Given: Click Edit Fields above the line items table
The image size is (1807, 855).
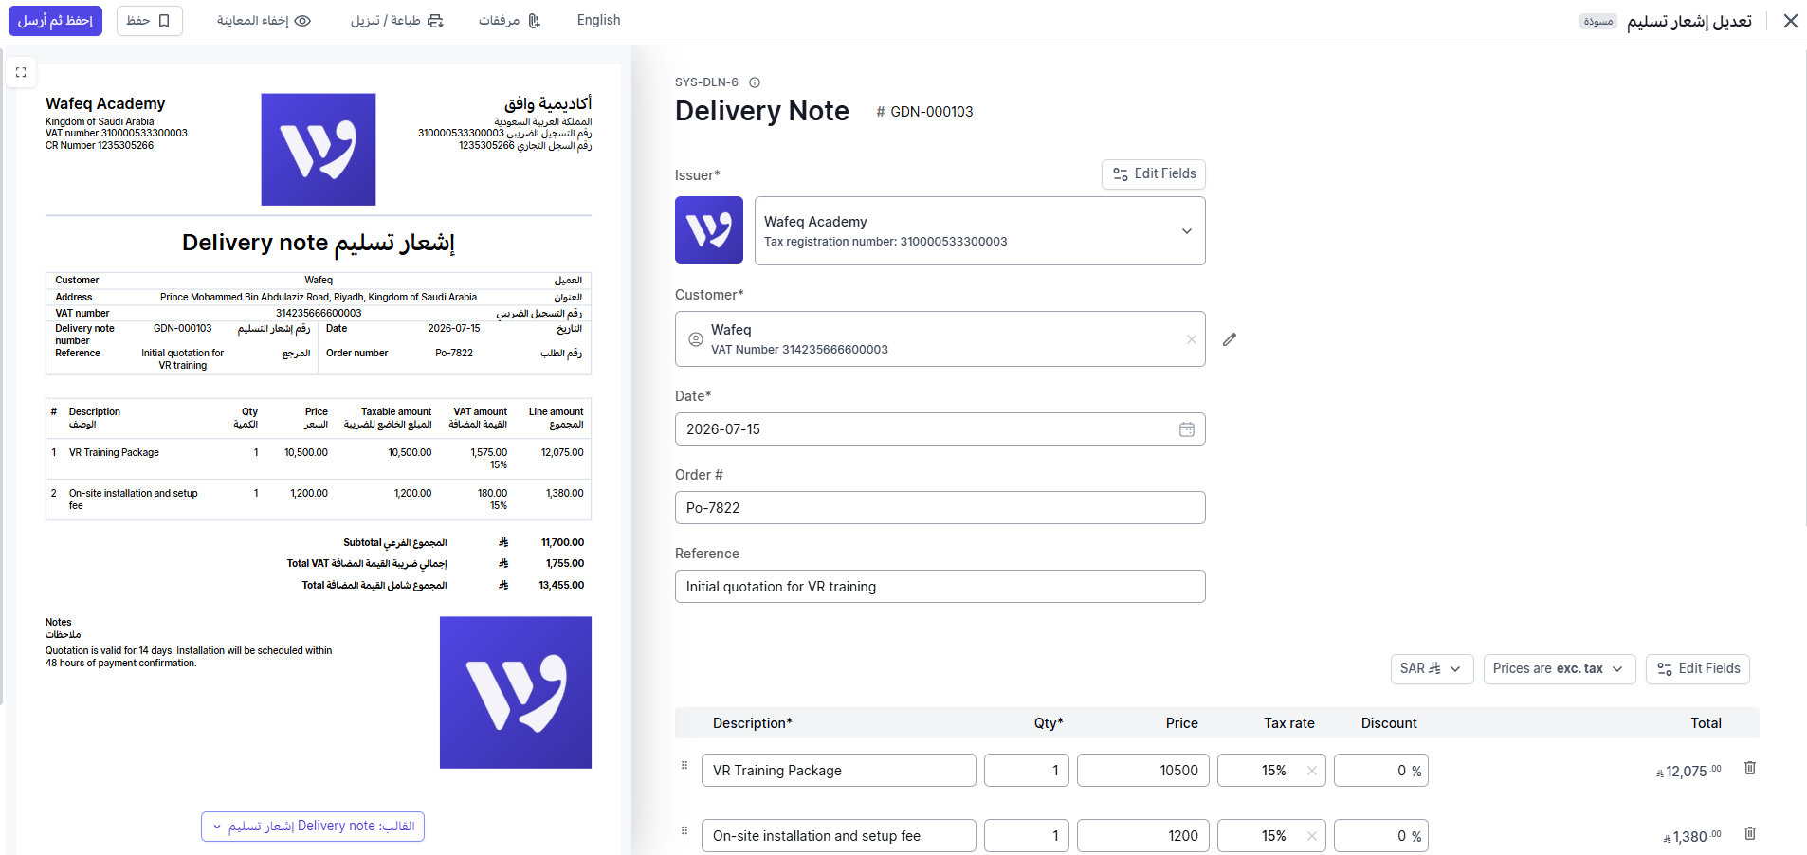Looking at the screenshot, I should coord(1698,668).
